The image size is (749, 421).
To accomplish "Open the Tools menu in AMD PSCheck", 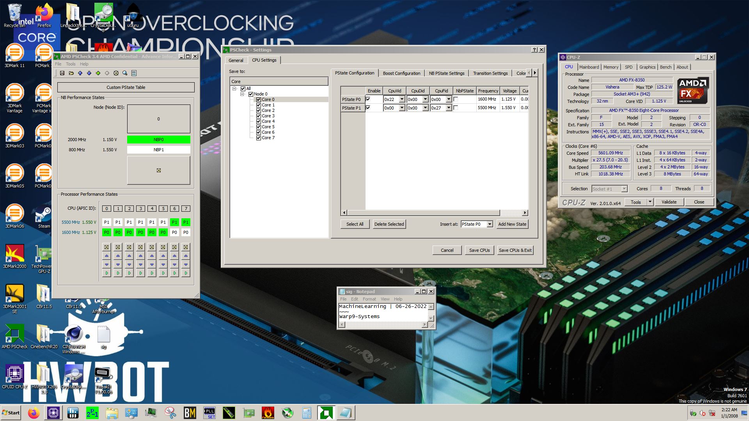I will [x=71, y=64].
